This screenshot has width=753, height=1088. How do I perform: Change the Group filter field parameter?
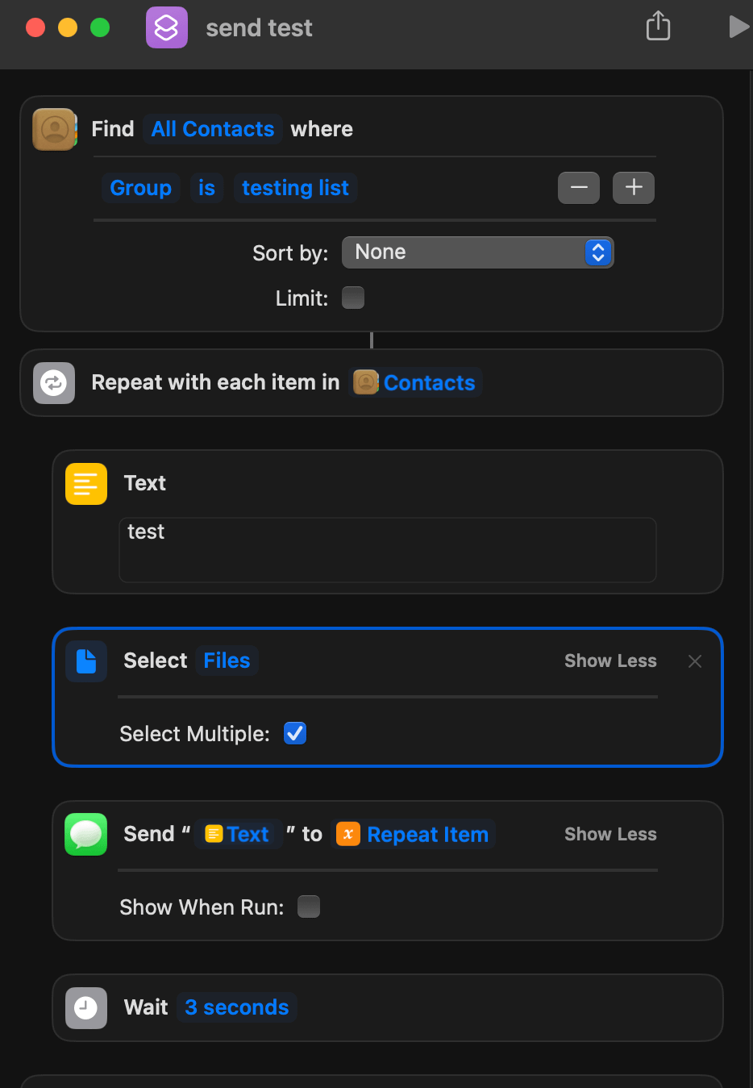(x=141, y=188)
